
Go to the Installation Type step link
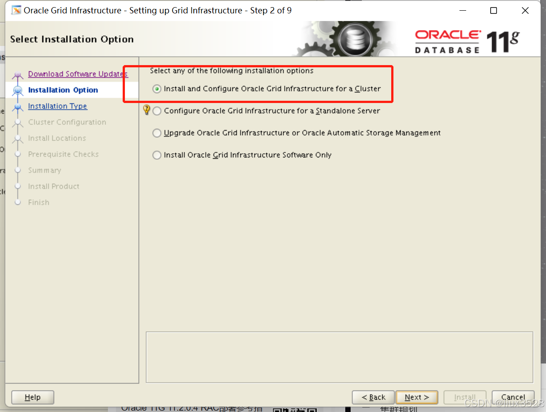point(58,106)
